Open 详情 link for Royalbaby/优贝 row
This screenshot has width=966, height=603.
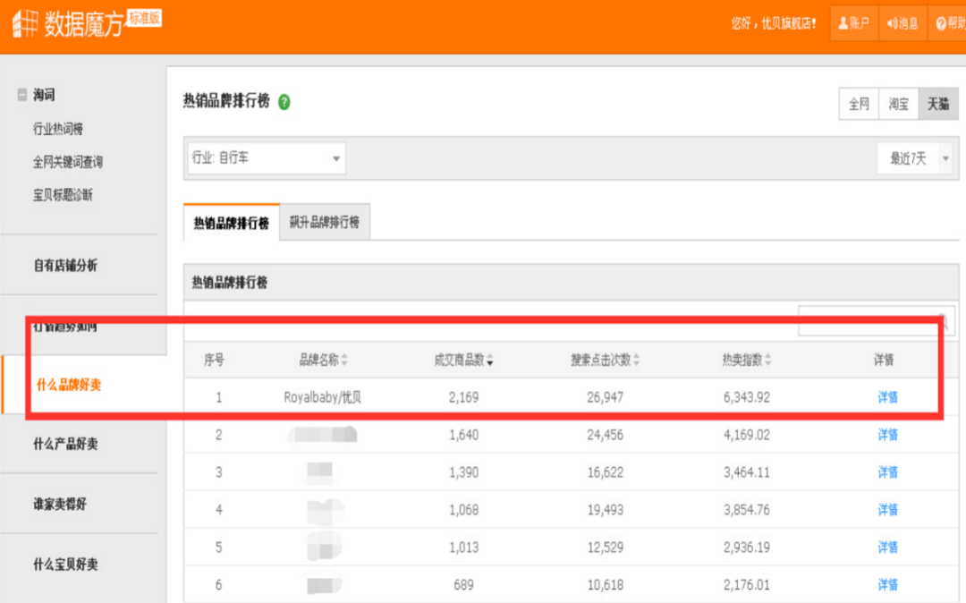[x=888, y=397]
